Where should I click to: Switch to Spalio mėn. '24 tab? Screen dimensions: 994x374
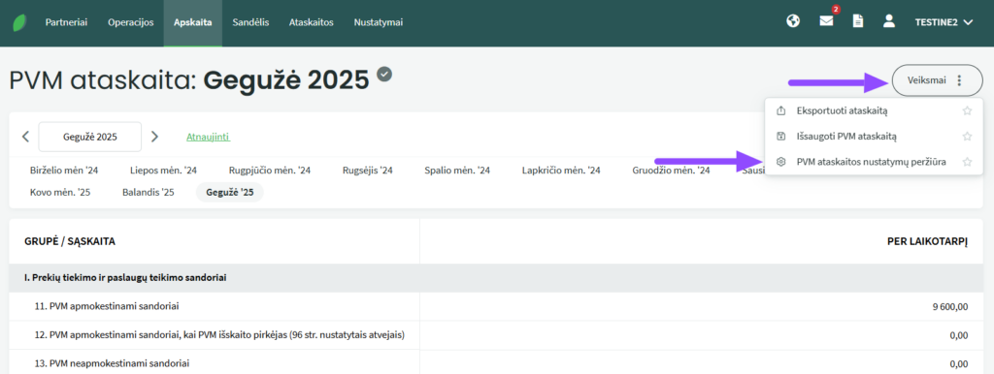point(458,171)
